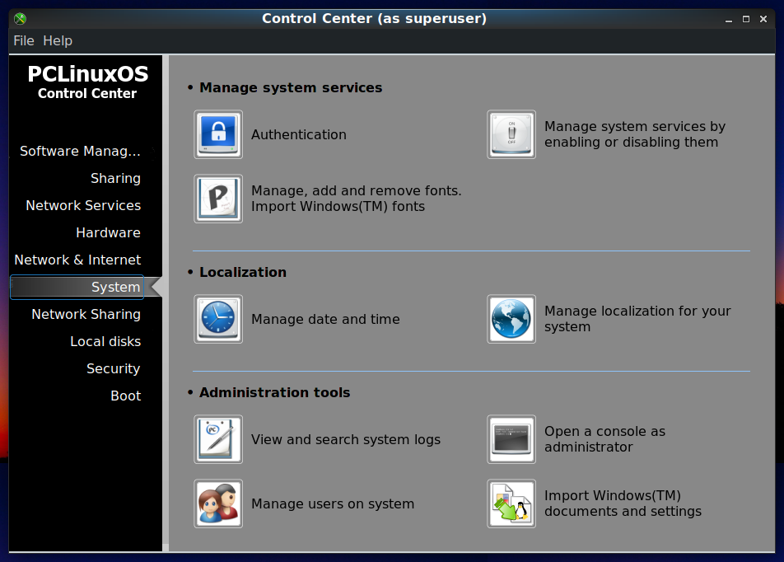Click the console terminal icon
The width and height of the screenshot is (784, 562).
(x=511, y=439)
